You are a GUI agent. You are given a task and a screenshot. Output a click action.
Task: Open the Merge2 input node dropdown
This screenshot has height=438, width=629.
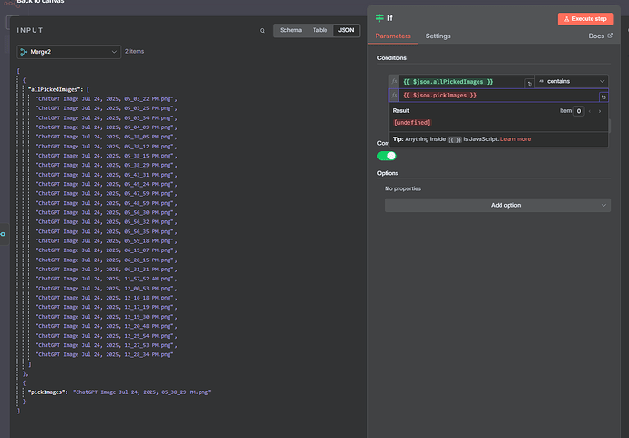pyautogui.click(x=69, y=52)
